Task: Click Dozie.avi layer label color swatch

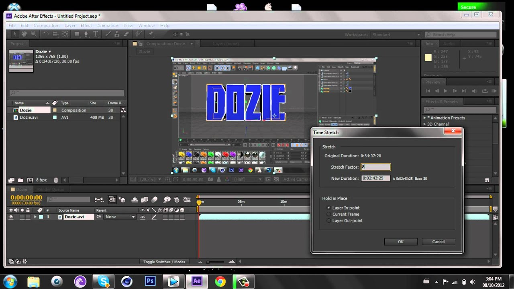Action: pos(41,217)
